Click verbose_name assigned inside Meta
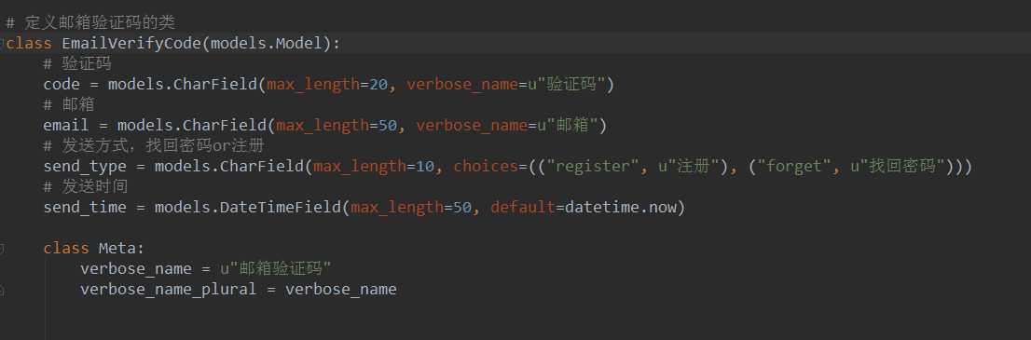Screen dimensions: 1031x340 136,268
